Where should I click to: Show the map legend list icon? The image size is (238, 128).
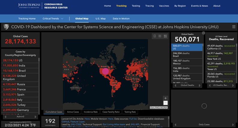coord(160,36)
